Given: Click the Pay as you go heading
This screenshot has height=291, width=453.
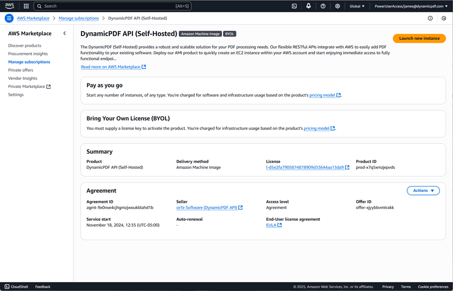Looking at the screenshot, I should 105,85.
